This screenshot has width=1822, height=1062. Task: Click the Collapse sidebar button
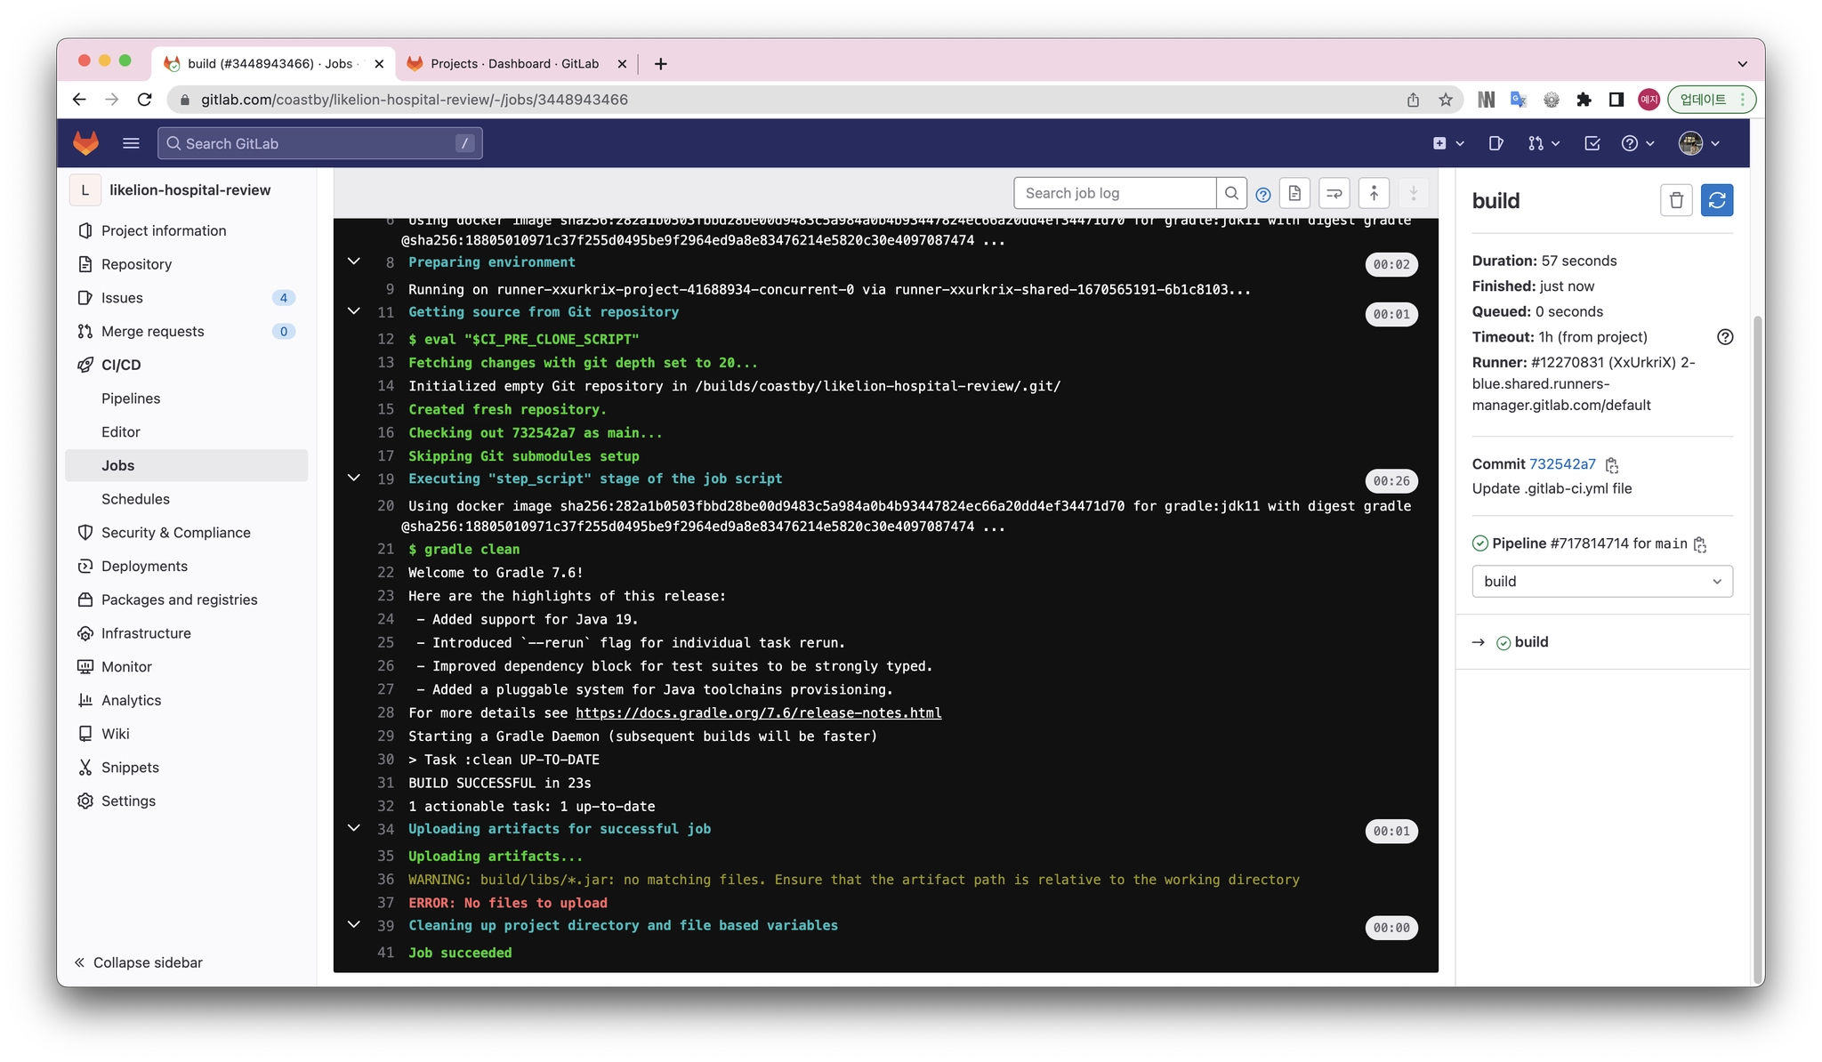coord(139,962)
